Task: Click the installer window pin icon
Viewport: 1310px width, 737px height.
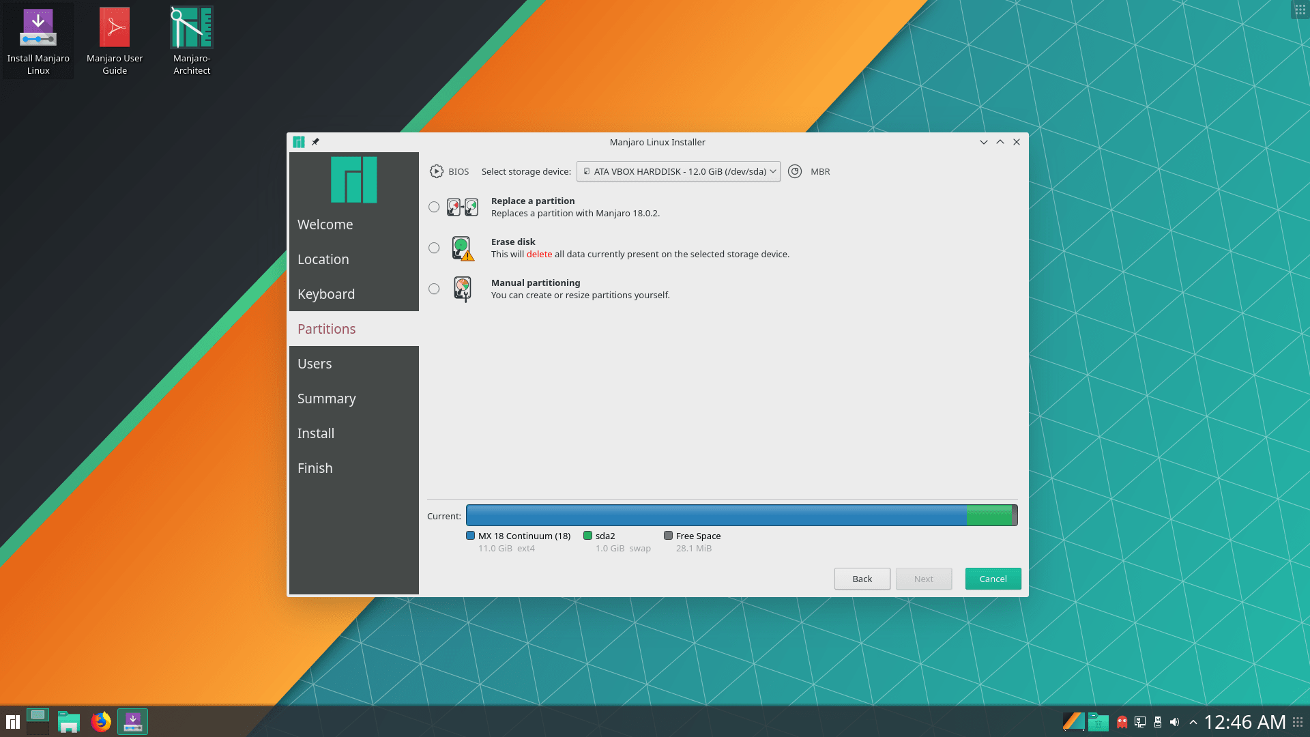Action: (x=315, y=142)
